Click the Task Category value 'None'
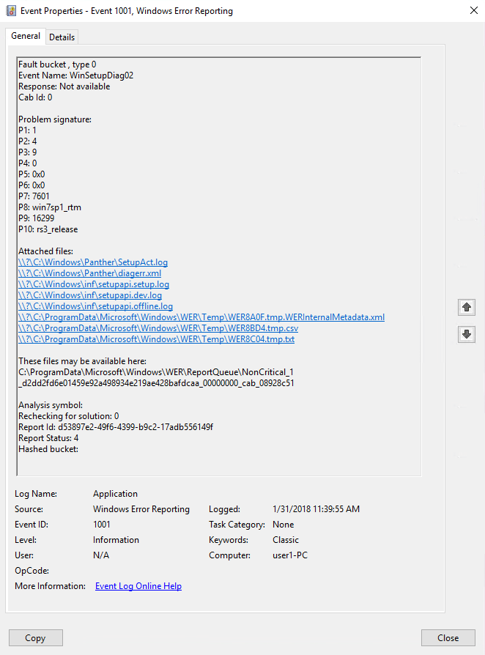The width and height of the screenshot is (485, 655). (284, 525)
